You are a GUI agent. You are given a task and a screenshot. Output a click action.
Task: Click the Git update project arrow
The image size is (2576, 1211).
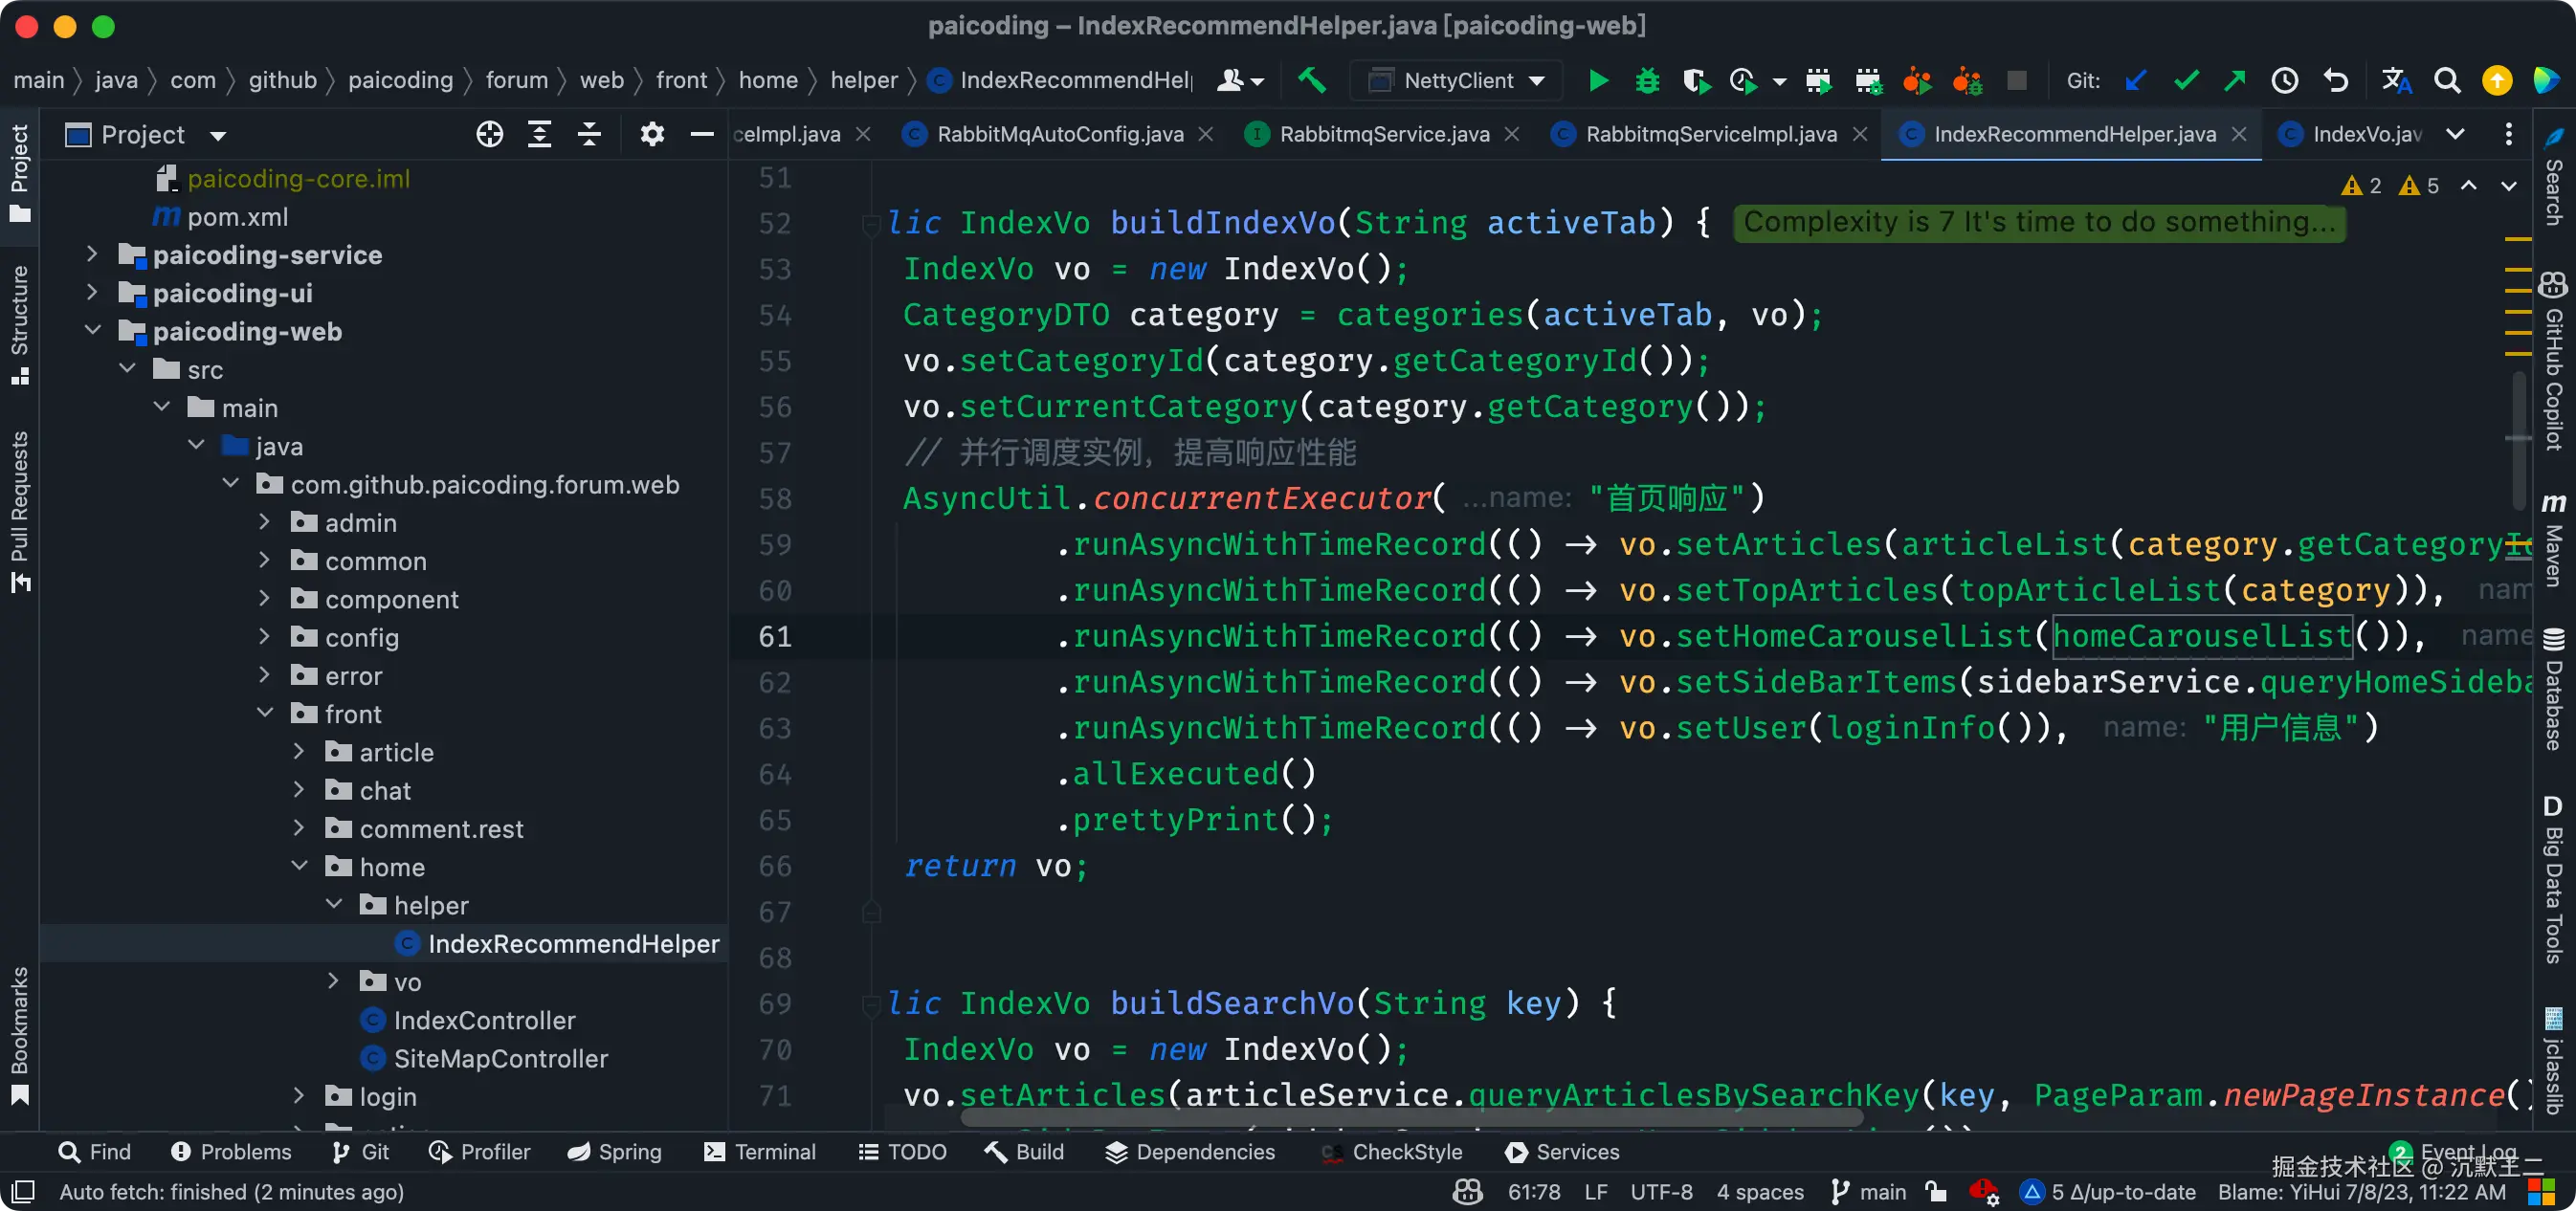pos(2135,80)
